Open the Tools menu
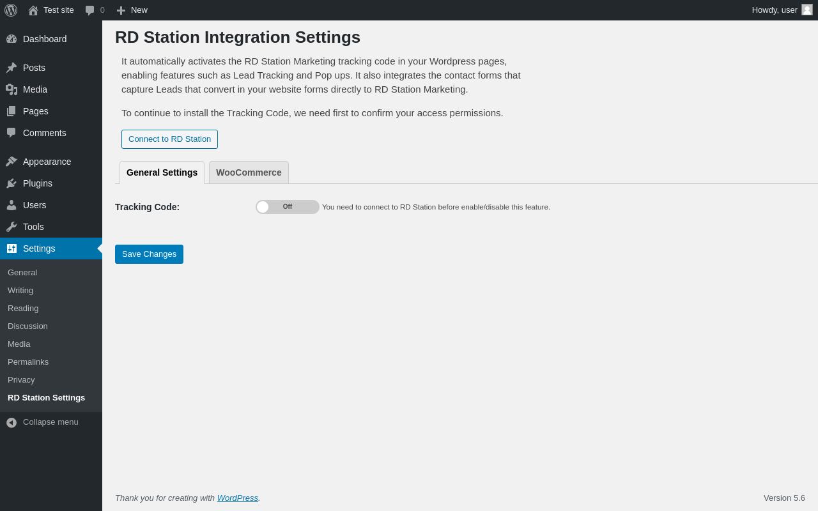 tap(51, 227)
